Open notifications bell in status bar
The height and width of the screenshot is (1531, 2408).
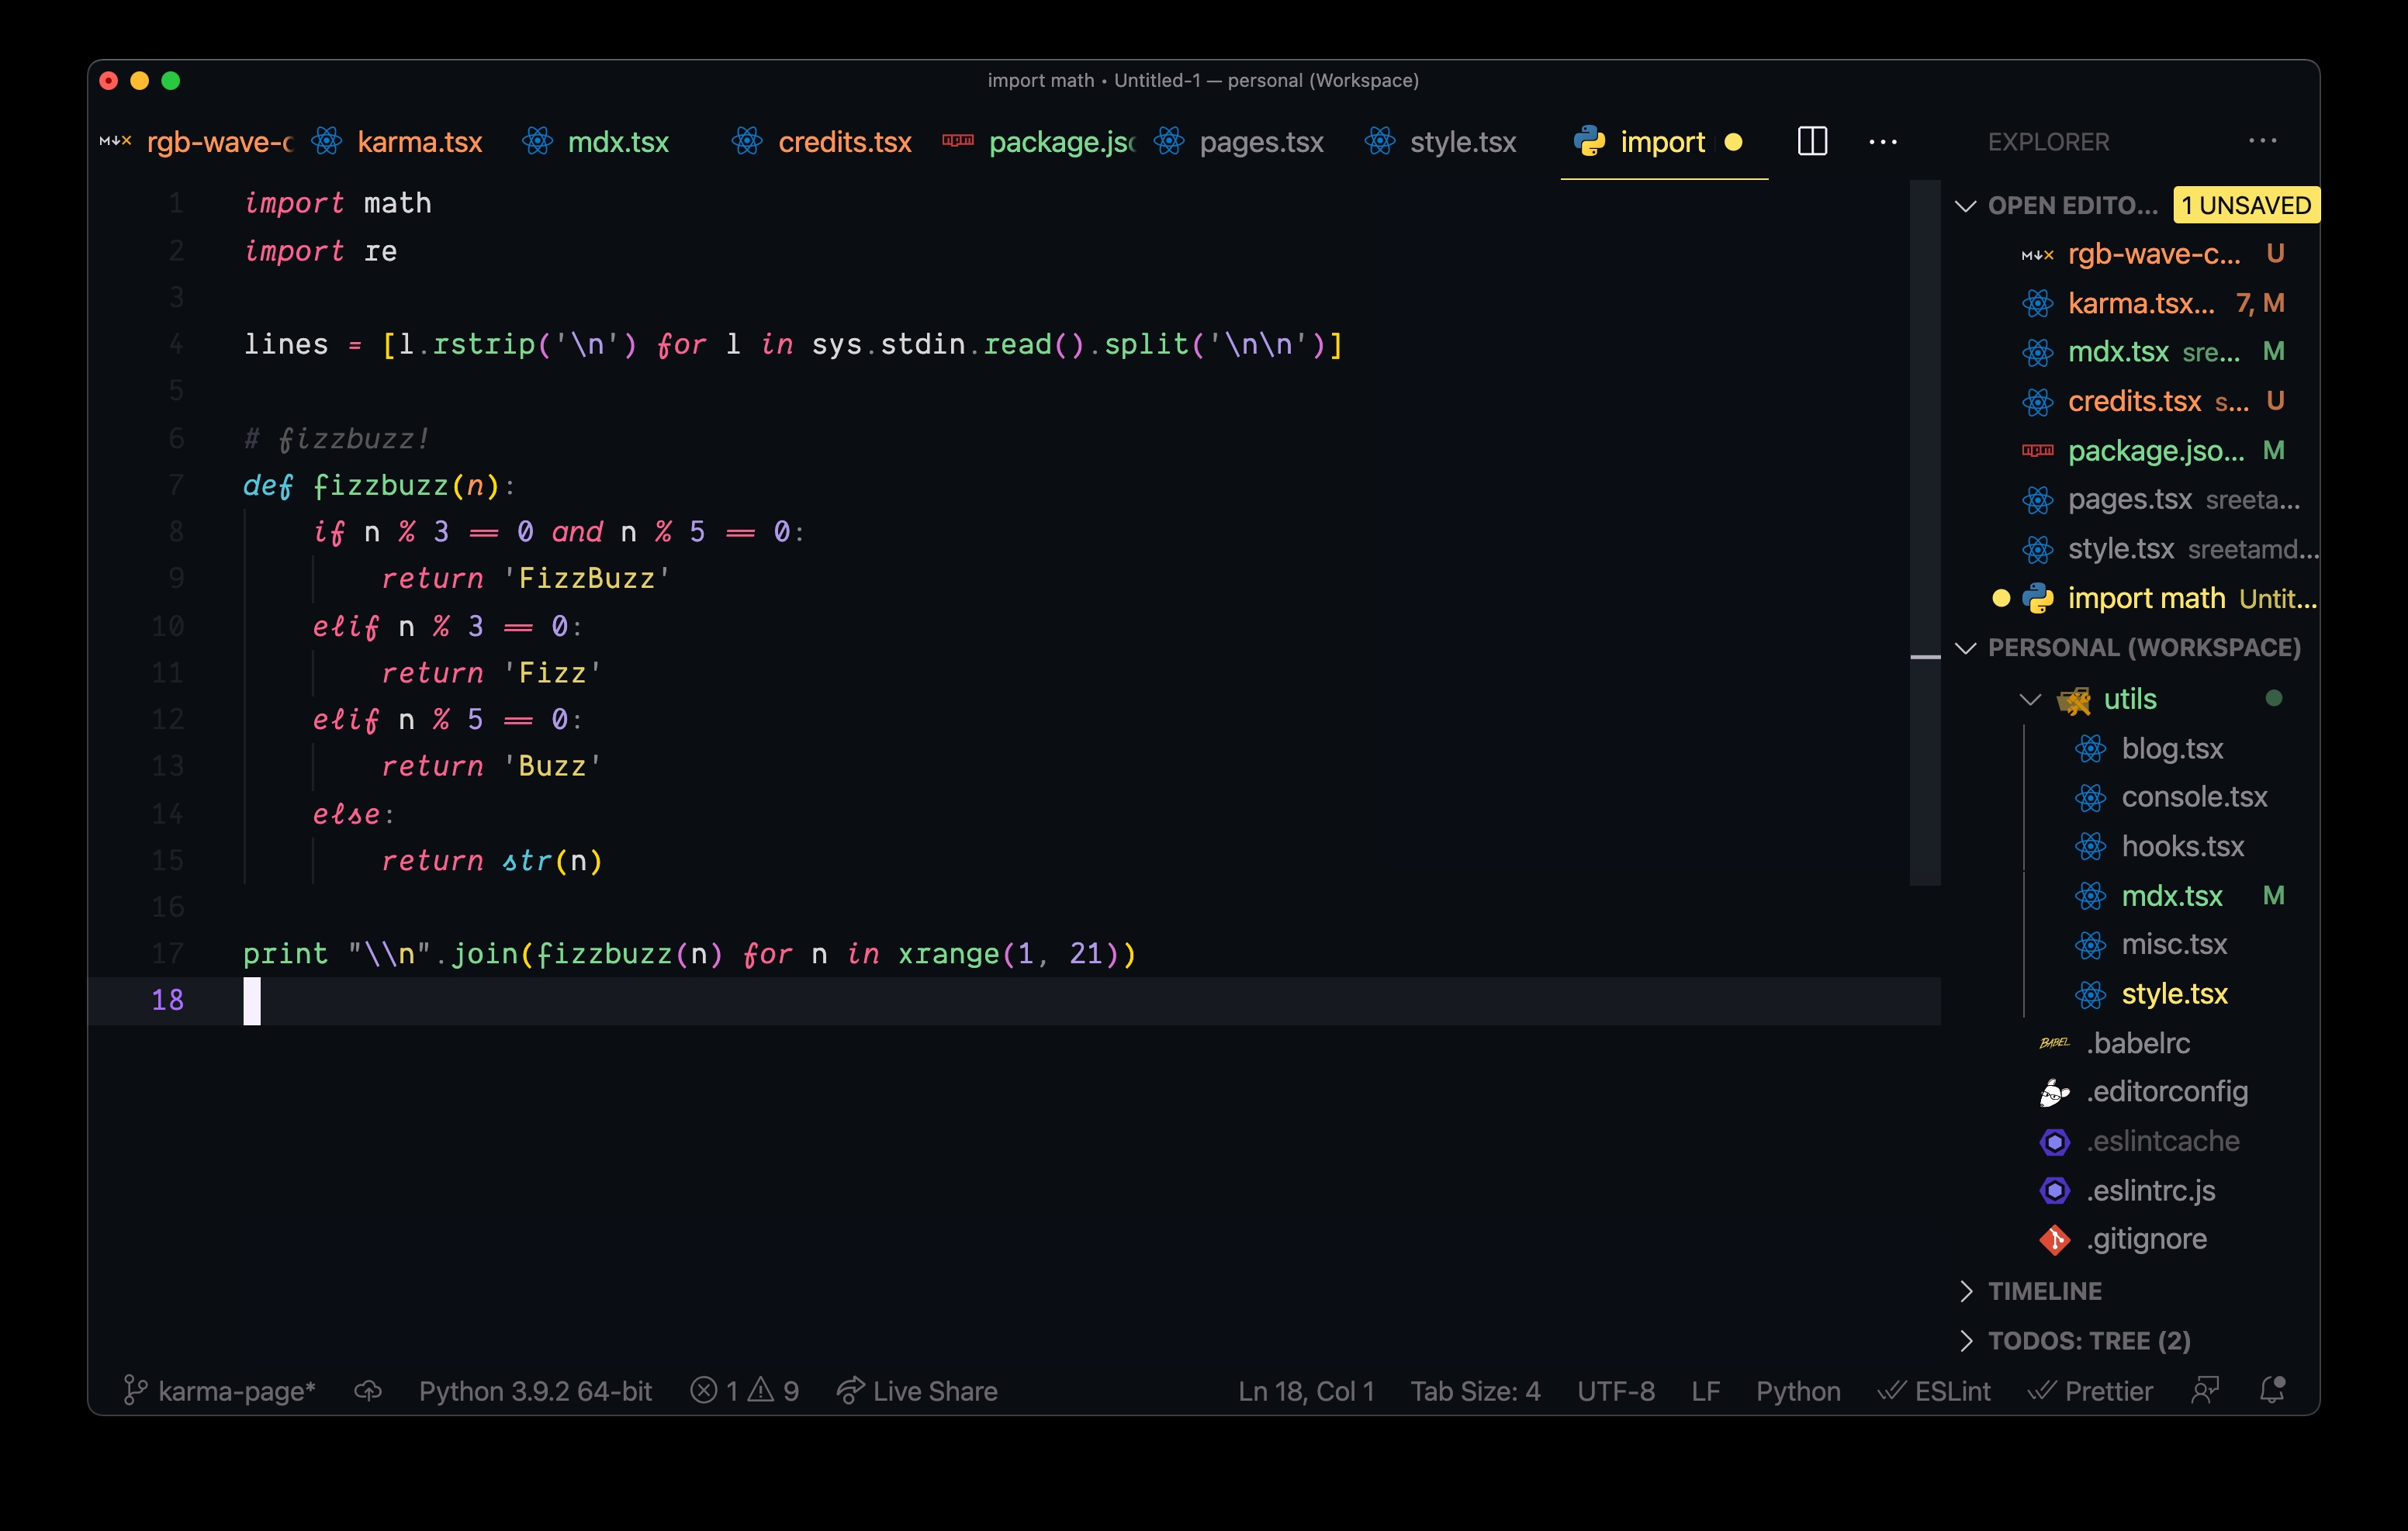[x=2272, y=1390]
